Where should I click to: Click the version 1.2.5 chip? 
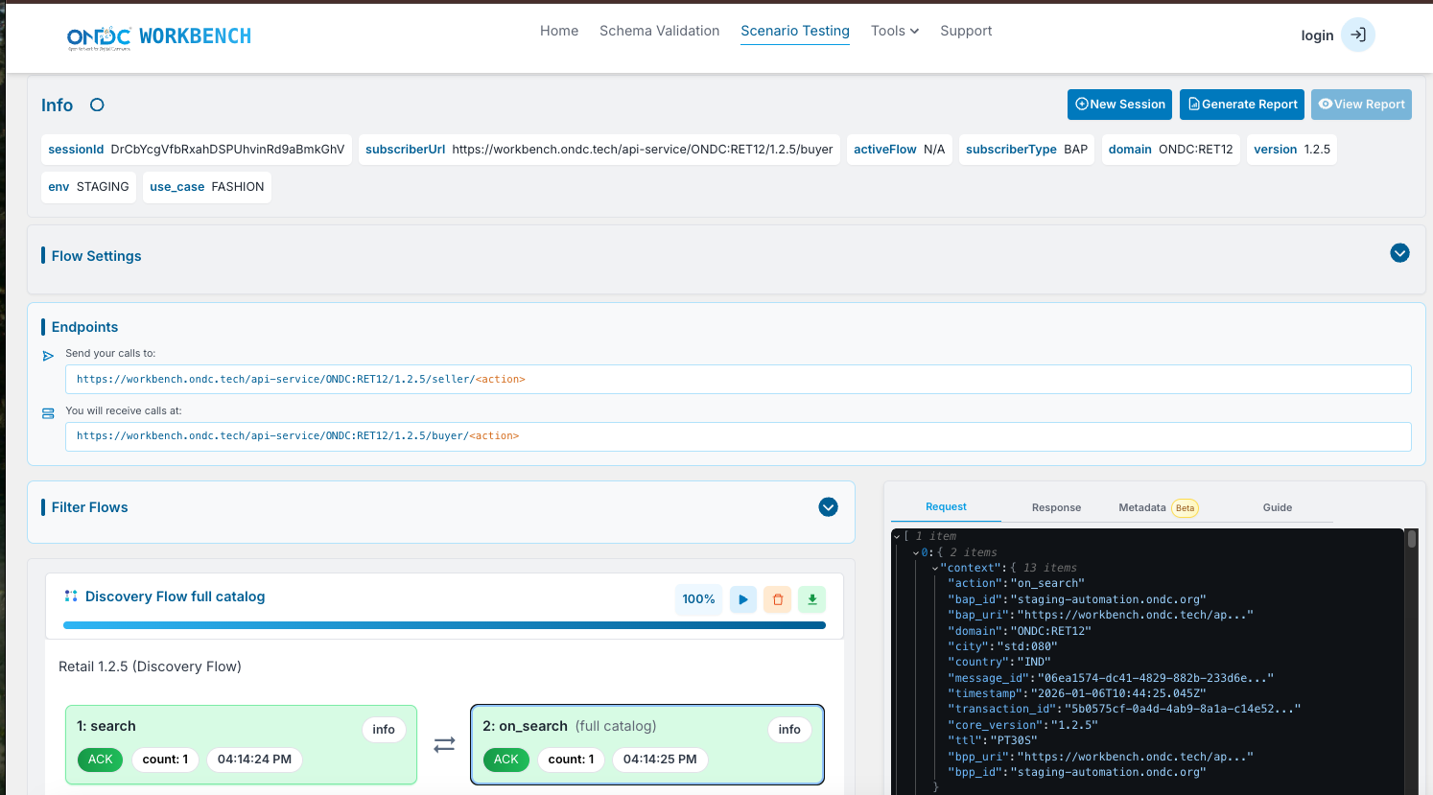click(1292, 150)
